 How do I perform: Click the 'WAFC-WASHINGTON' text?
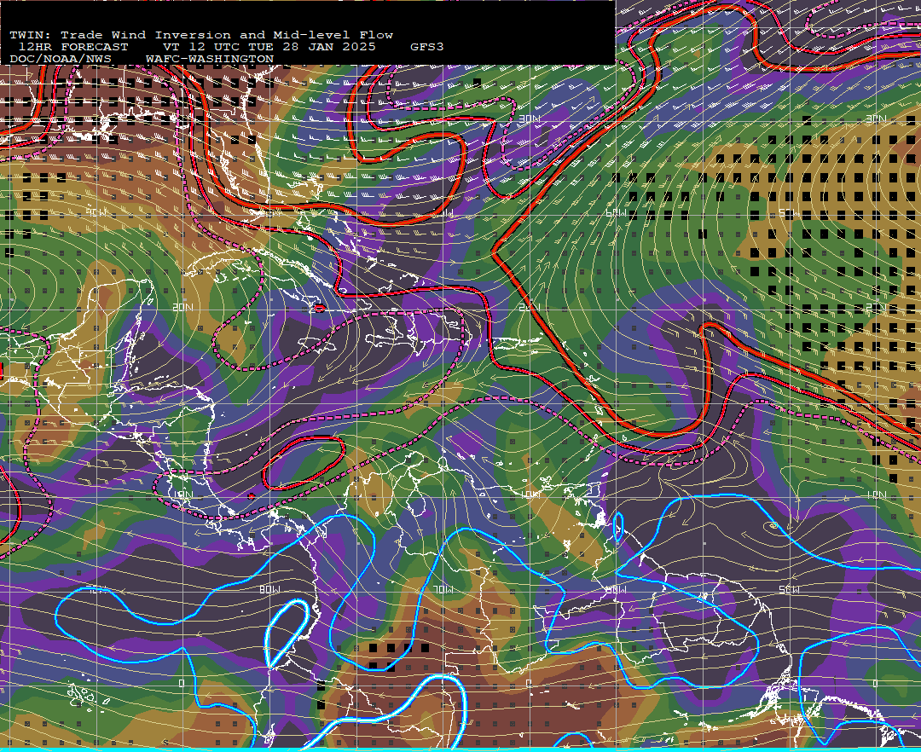[210, 60]
